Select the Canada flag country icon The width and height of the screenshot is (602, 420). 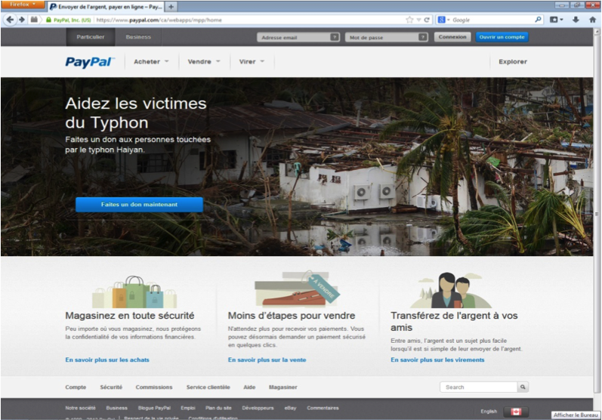click(516, 412)
